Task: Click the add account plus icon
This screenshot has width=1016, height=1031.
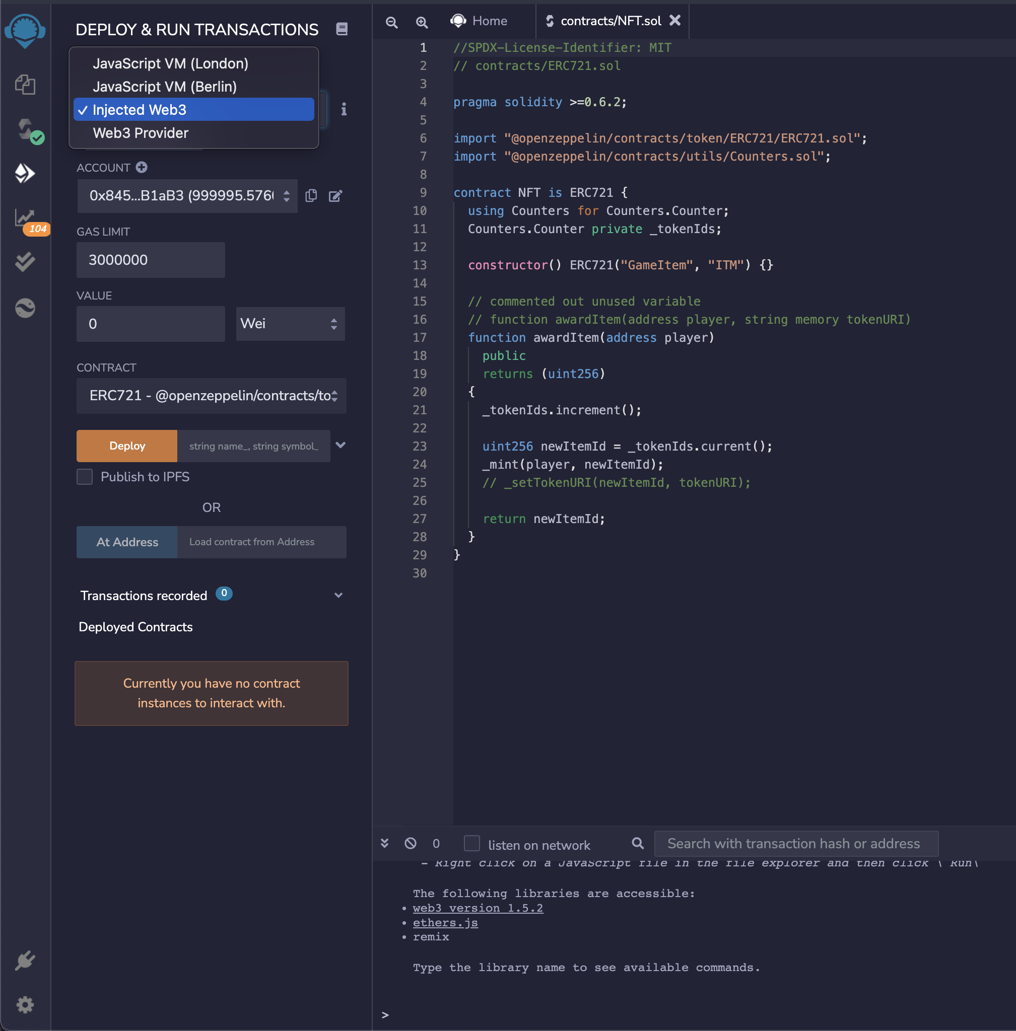Action: click(x=142, y=168)
